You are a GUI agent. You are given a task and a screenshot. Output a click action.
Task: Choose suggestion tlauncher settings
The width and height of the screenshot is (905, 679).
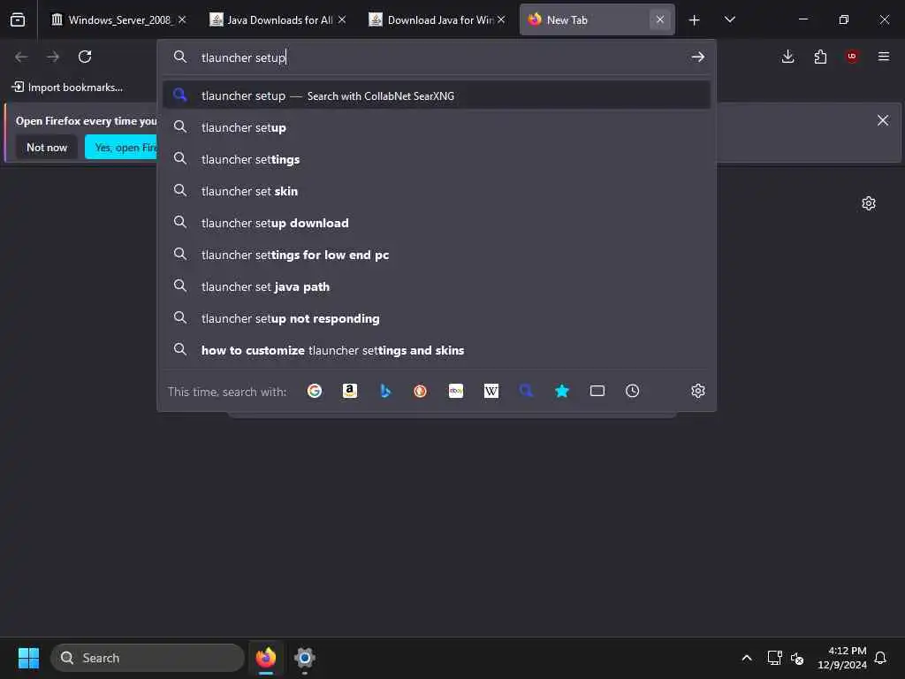pos(437,159)
